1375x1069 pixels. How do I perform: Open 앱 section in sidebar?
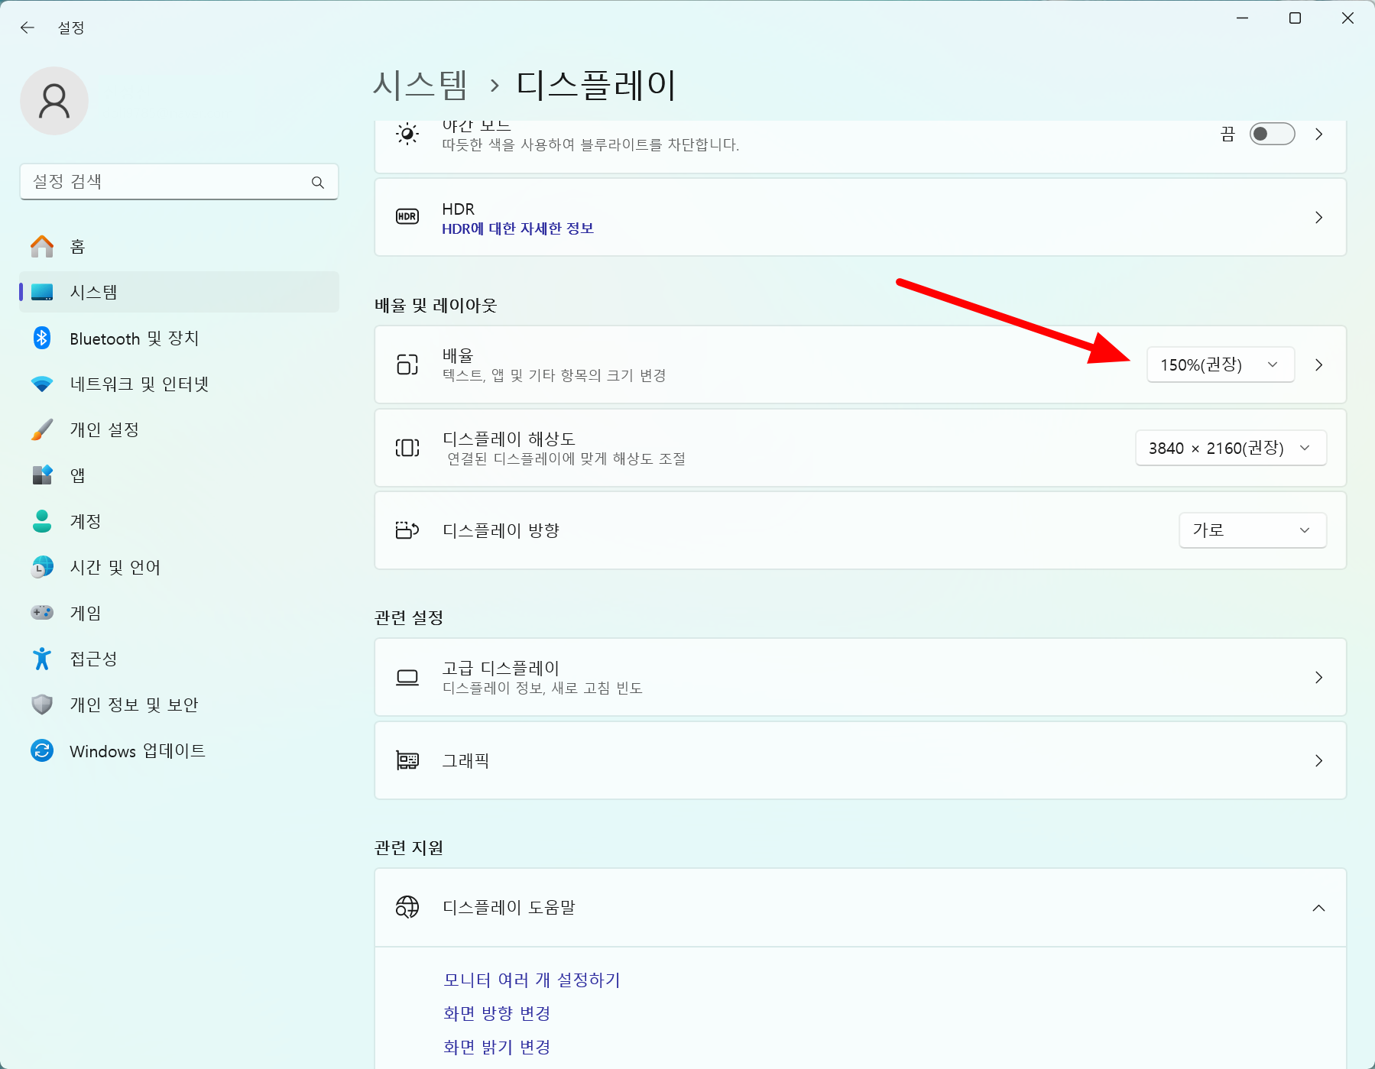click(x=179, y=475)
